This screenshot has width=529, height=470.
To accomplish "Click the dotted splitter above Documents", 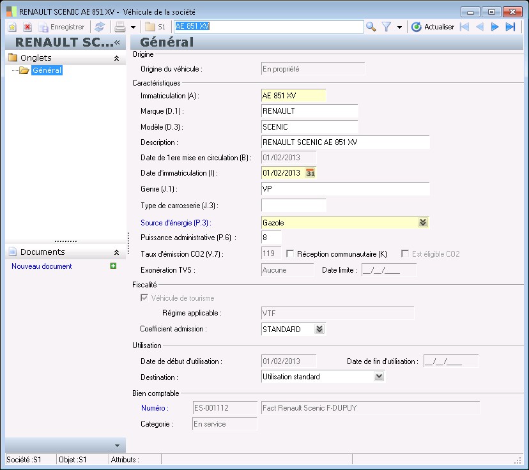I will coord(66,241).
